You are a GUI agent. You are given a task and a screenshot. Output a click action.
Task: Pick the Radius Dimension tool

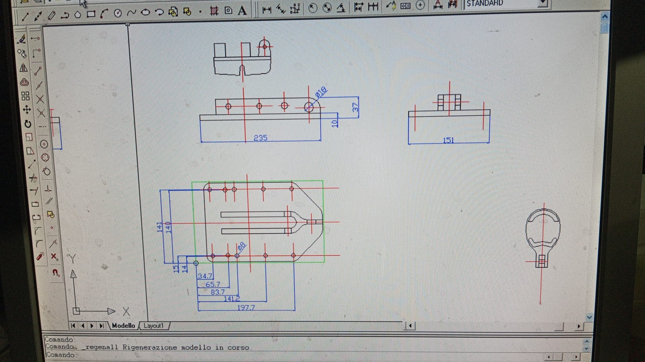(x=312, y=8)
